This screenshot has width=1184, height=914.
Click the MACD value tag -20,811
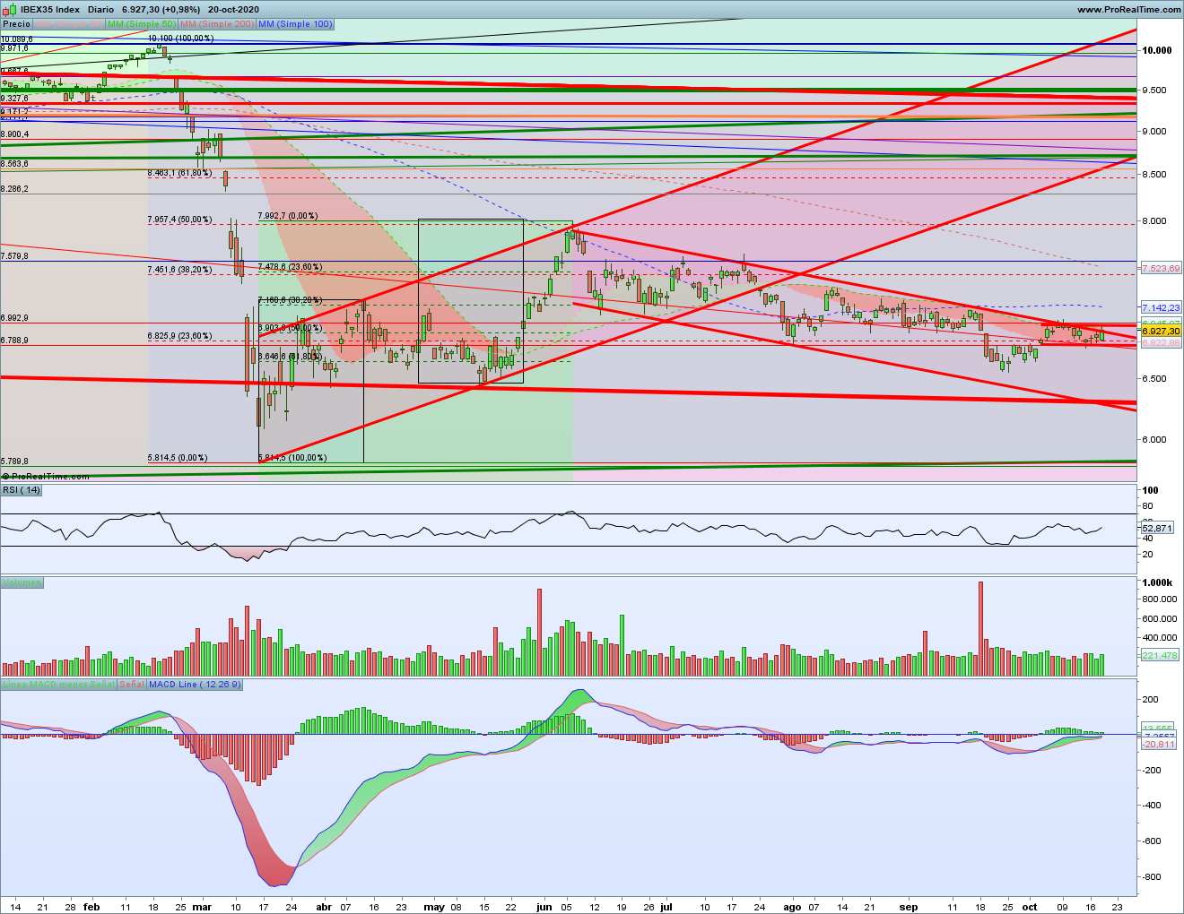(x=1158, y=745)
